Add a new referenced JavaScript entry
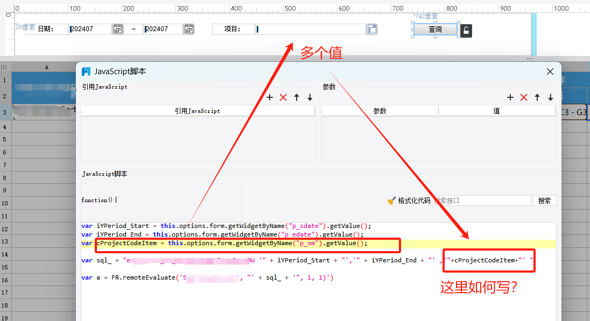Image resolution: width=590 pixels, height=321 pixels. click(269, 97)
